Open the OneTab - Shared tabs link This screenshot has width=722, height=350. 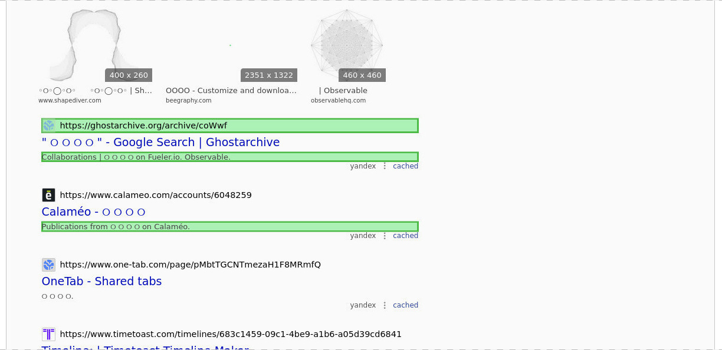point(101,282)
